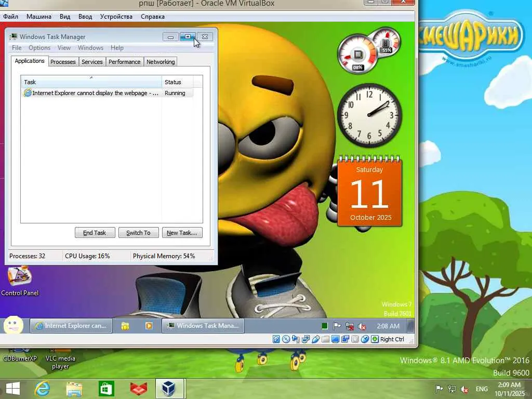
Task: Click the VirtualBox recording status icon
Action: 345,339
